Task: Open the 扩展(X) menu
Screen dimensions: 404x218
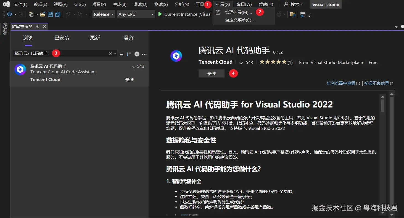Action: [x=223, y=4]
